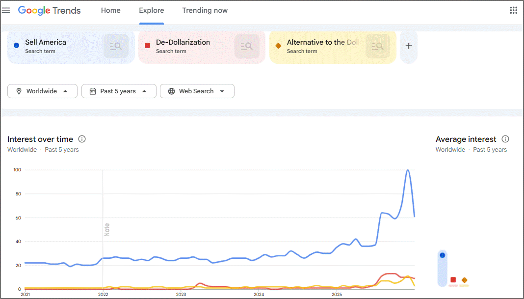Expand the Past 5 years date dropdown

point(119,91)
